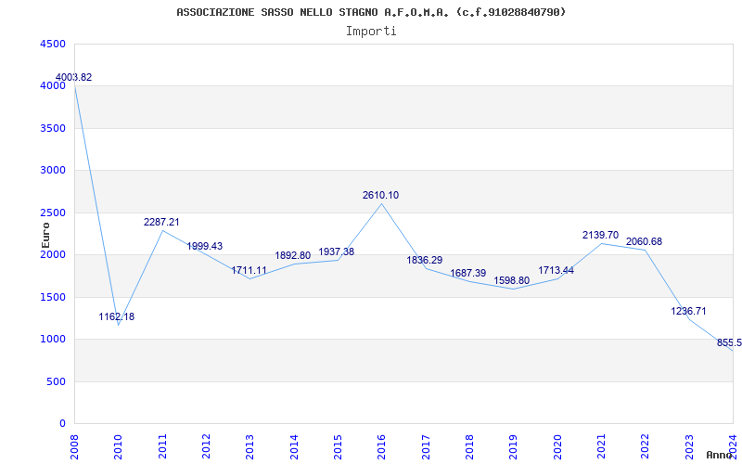Click the Euro y-axis title
The height and width of the screenshot is (464, 742).
pos(45,235)
